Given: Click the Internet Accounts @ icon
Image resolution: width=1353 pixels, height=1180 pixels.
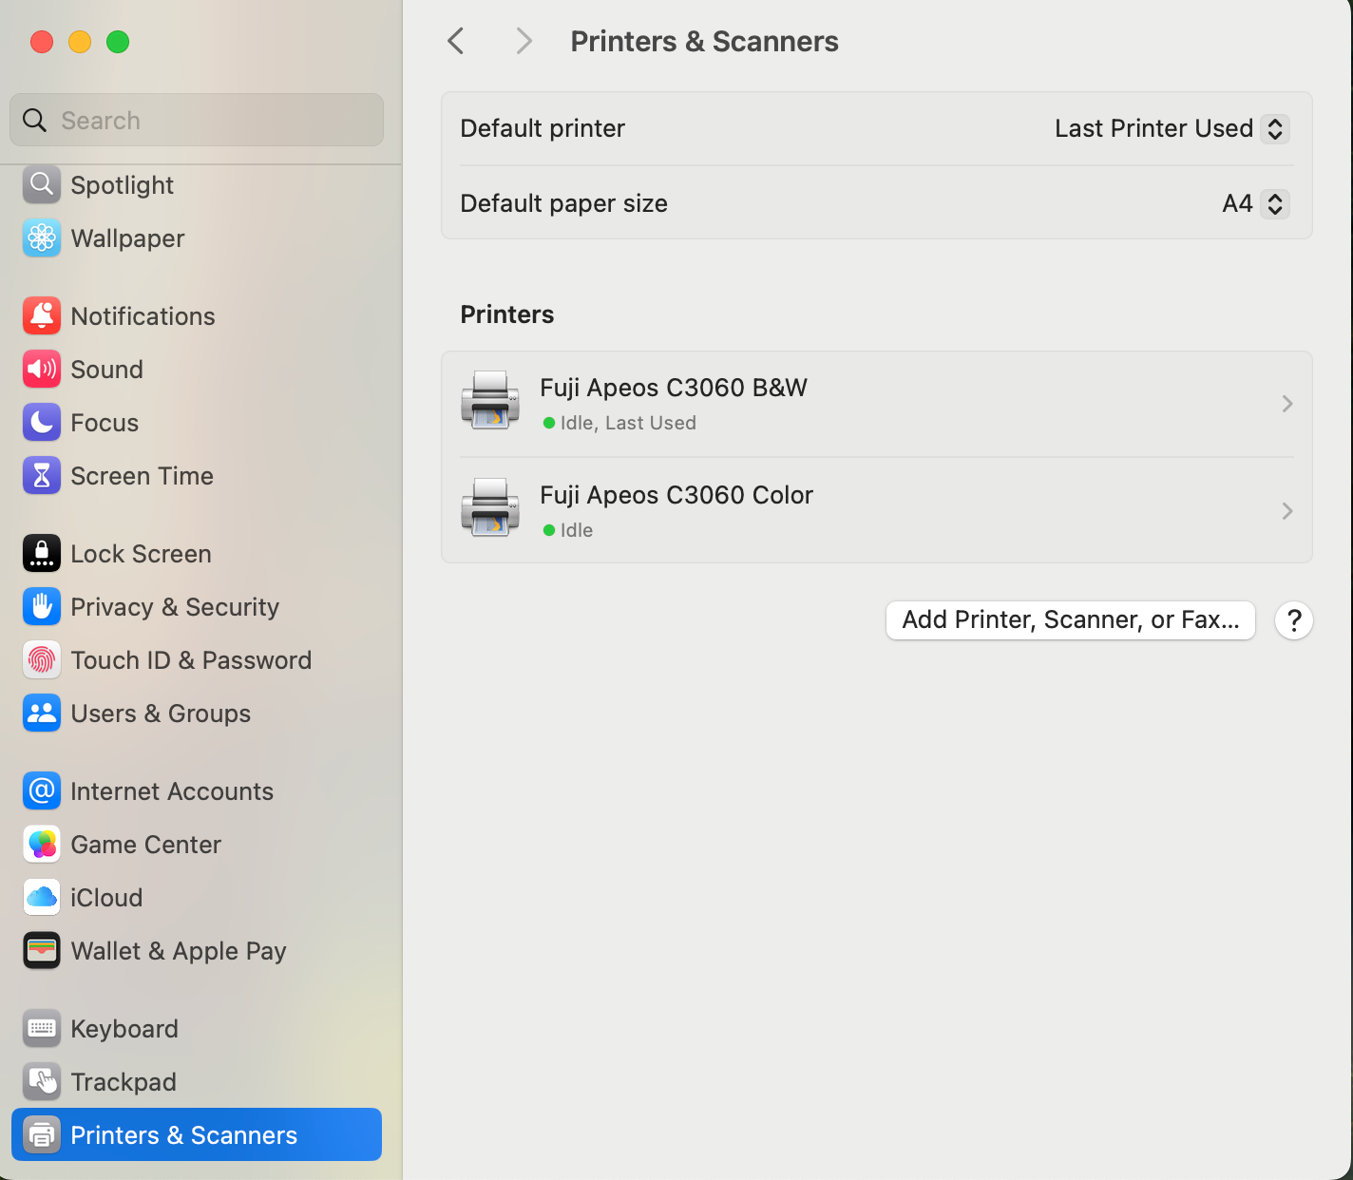Looking at the screenshot, I should pyautogui.click(x=42, y=791).
